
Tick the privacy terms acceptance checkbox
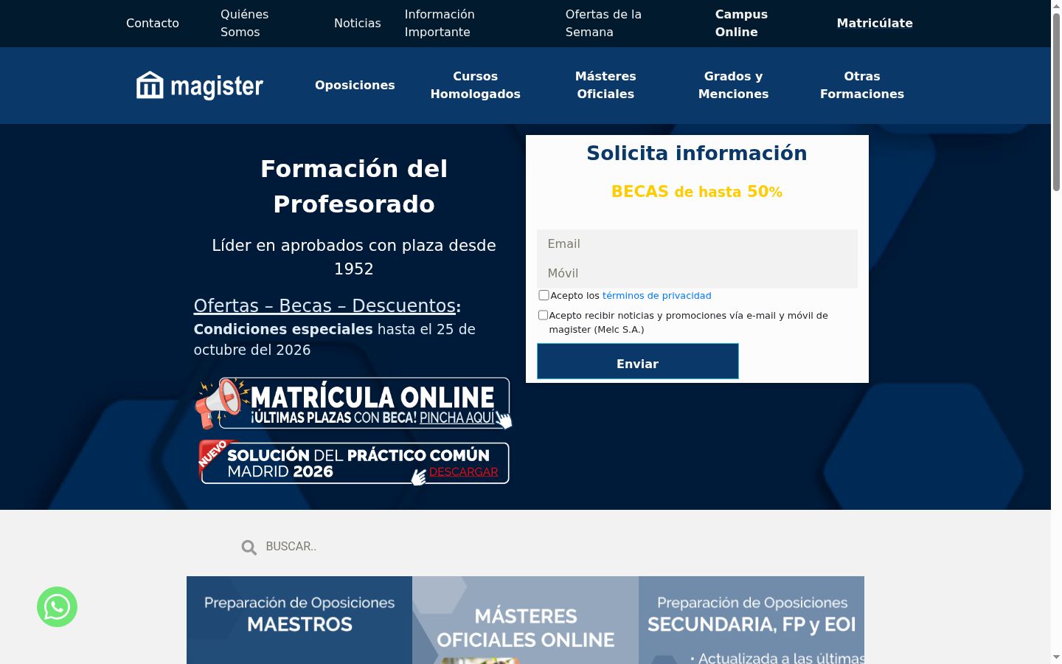(x=544, y=295)
